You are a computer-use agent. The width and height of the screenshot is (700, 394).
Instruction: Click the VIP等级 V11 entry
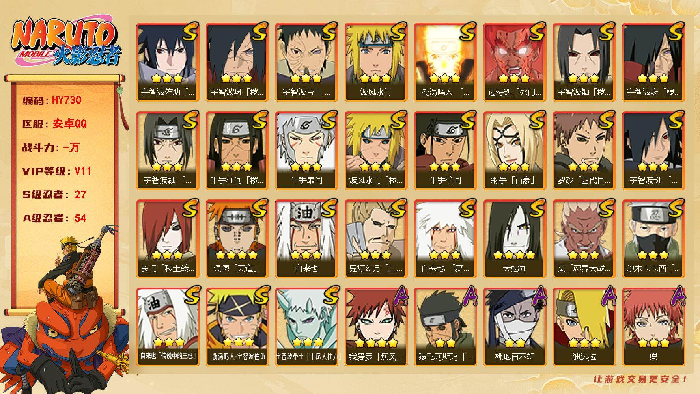pyautogui.click(x=57, y=171)
